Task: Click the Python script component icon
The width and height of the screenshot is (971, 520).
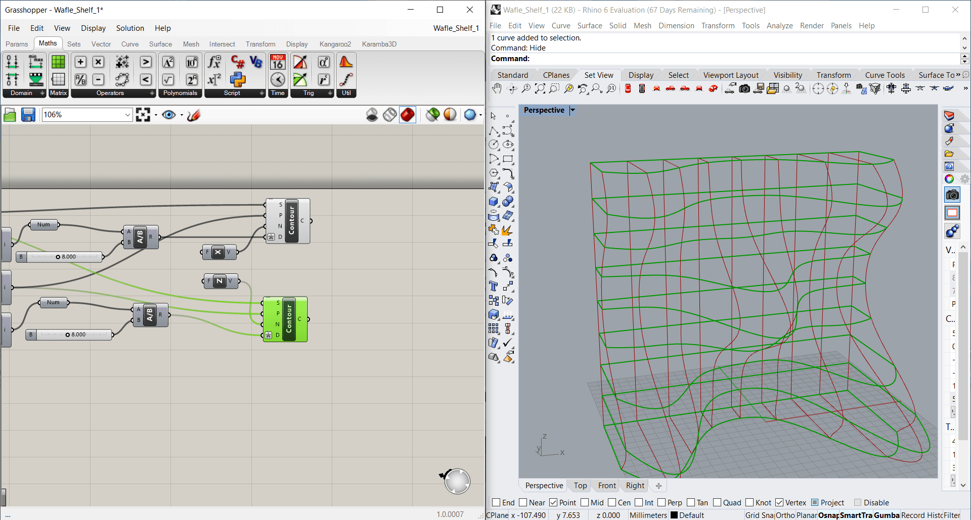Action: [x=238, y=79]
